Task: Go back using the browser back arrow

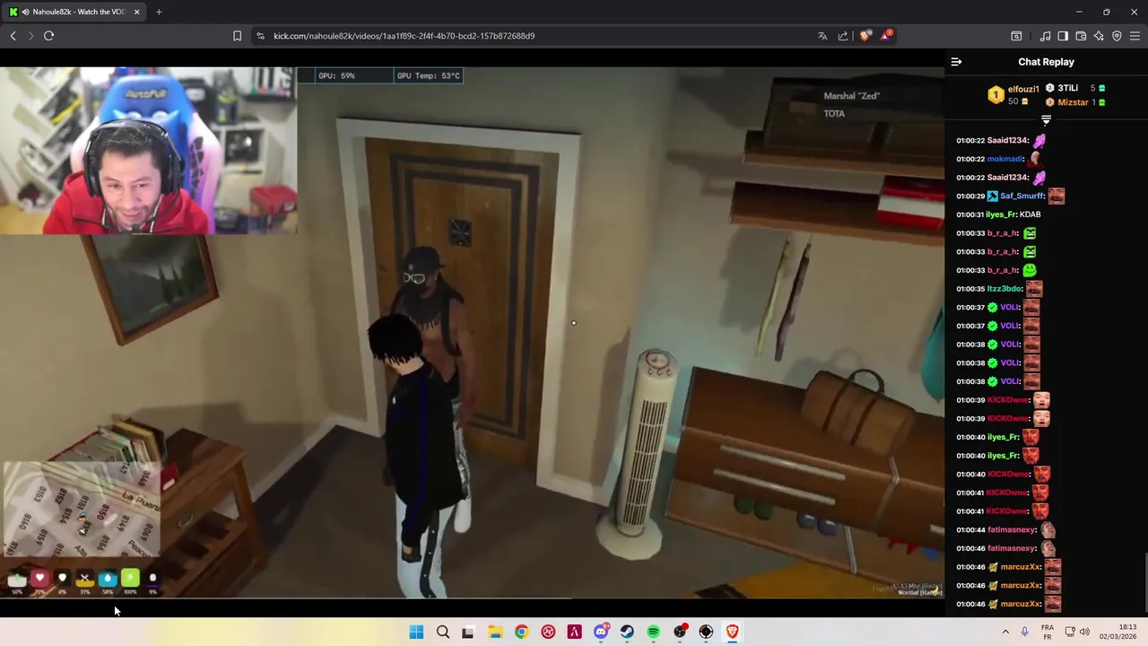Action: click(x=13, y=36)
